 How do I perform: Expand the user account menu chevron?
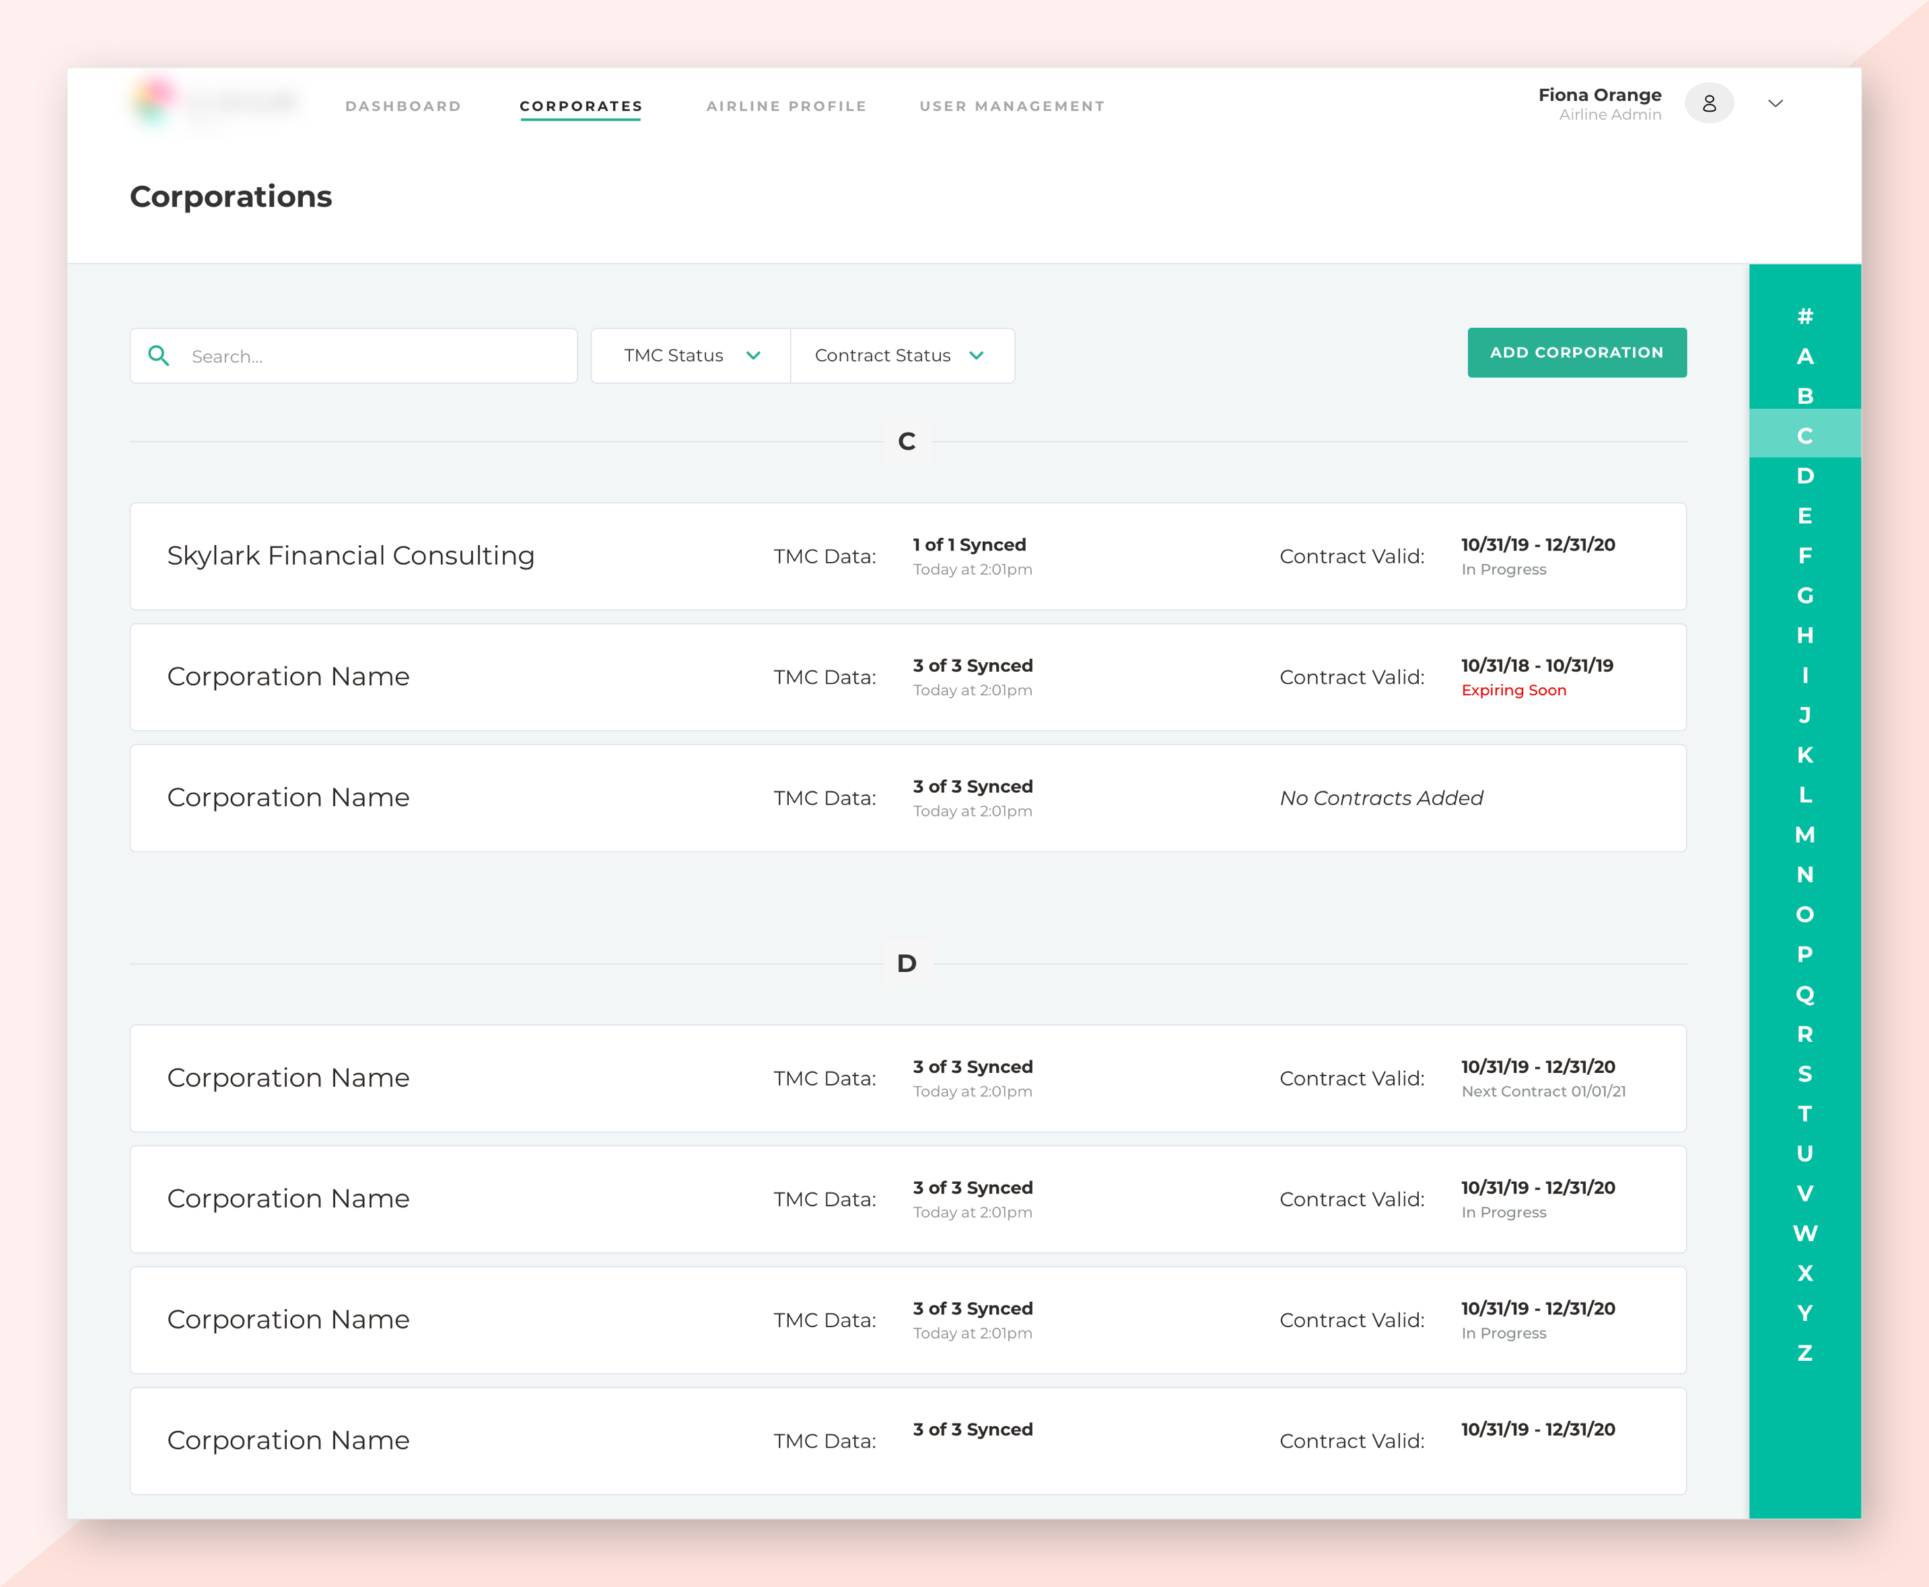[1774, 104]
